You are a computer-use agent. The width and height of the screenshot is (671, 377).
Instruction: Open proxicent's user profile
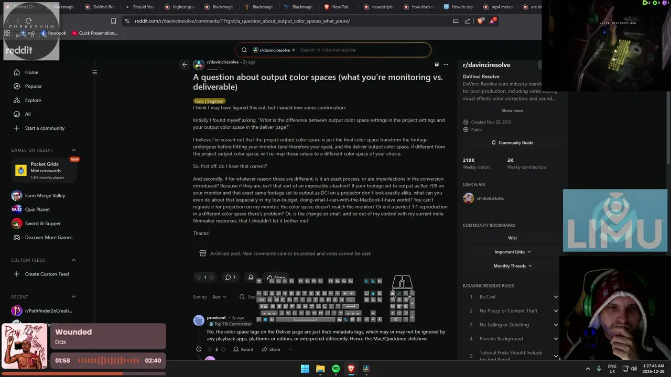216,318
